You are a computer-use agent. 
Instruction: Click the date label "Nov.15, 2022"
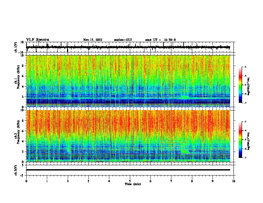coord(93,40)
